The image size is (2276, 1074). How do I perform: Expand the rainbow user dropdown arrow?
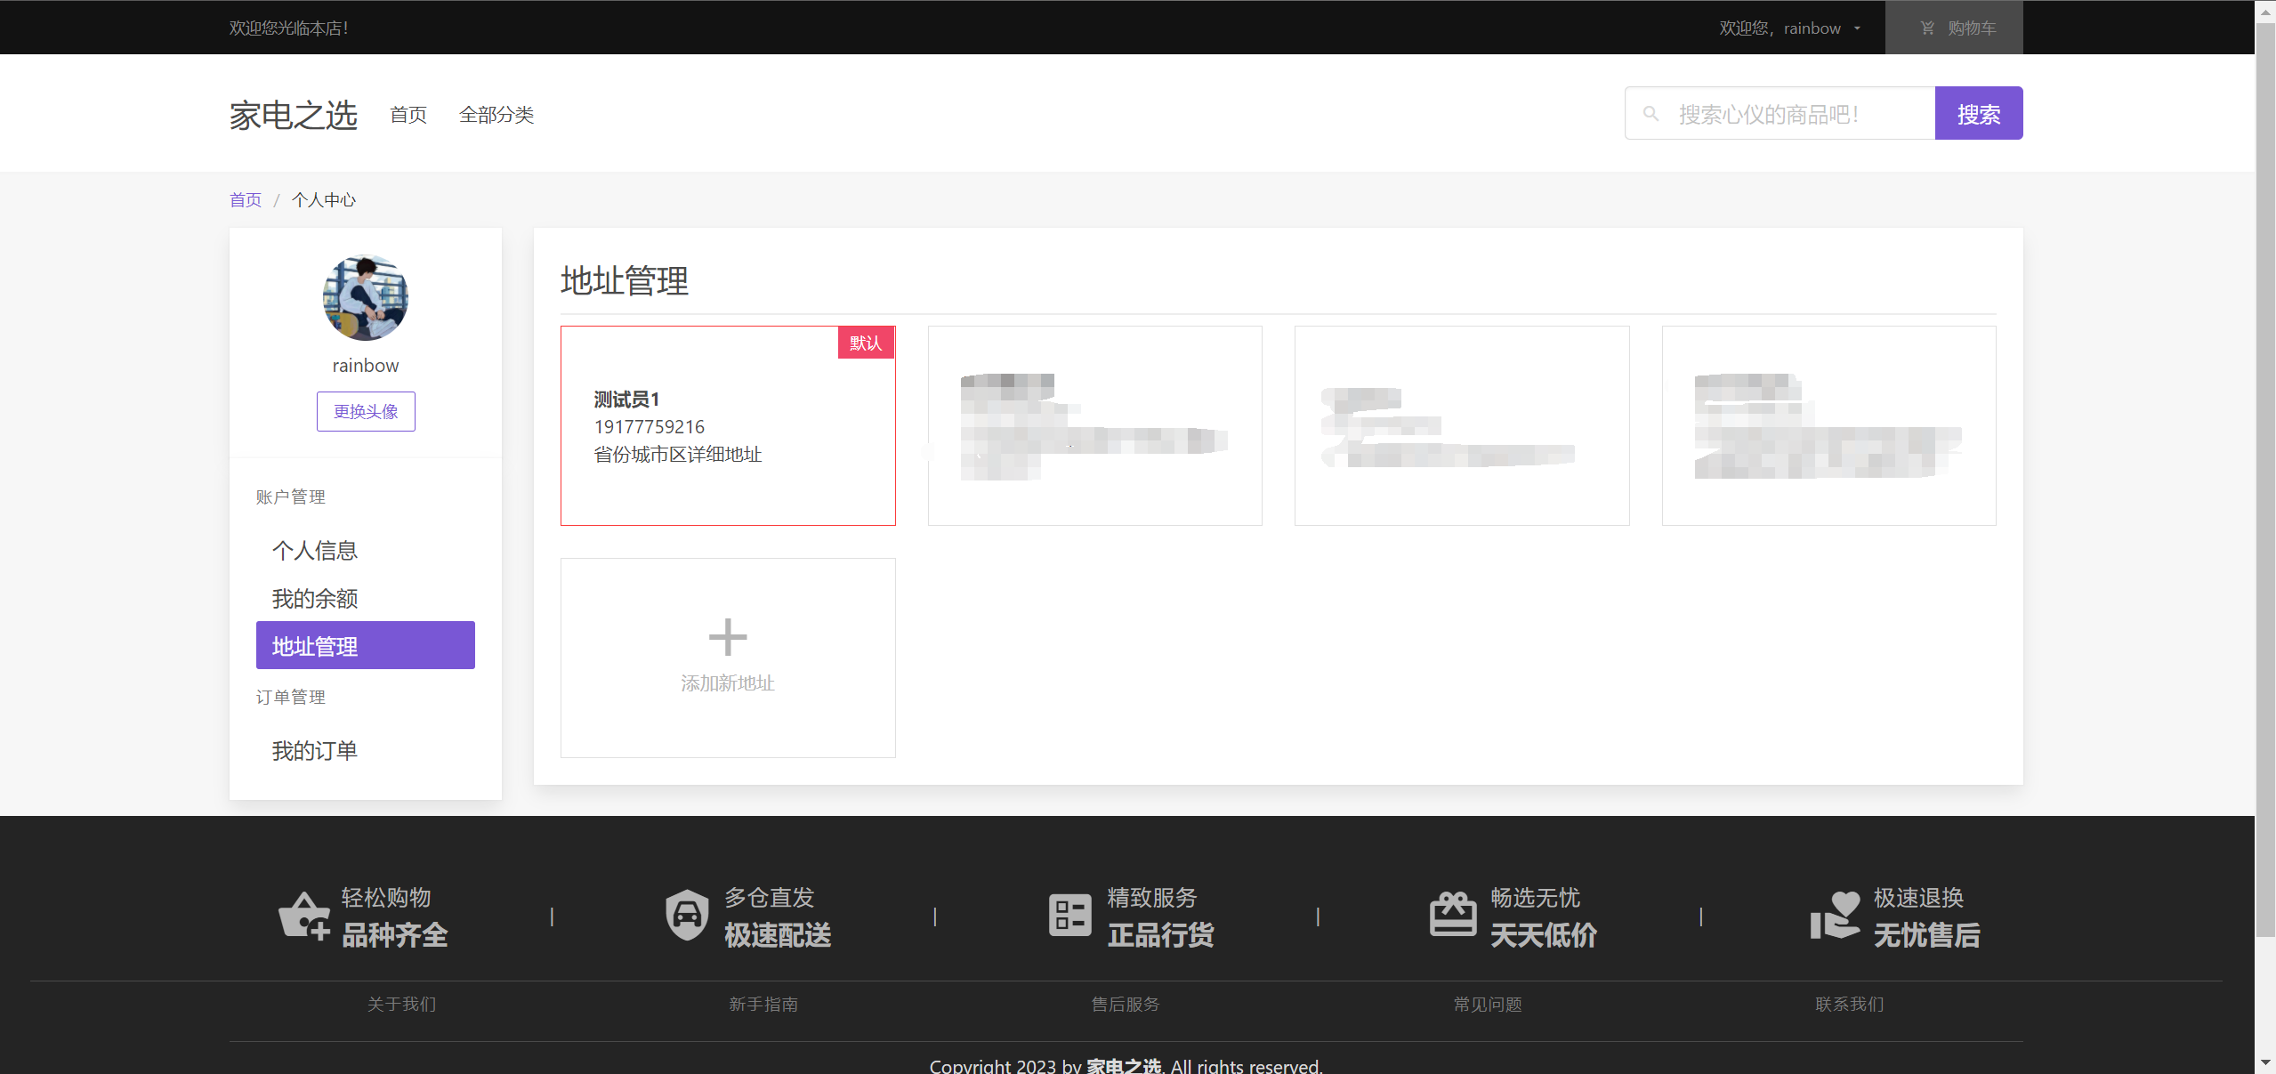[x=1857, y=28]
